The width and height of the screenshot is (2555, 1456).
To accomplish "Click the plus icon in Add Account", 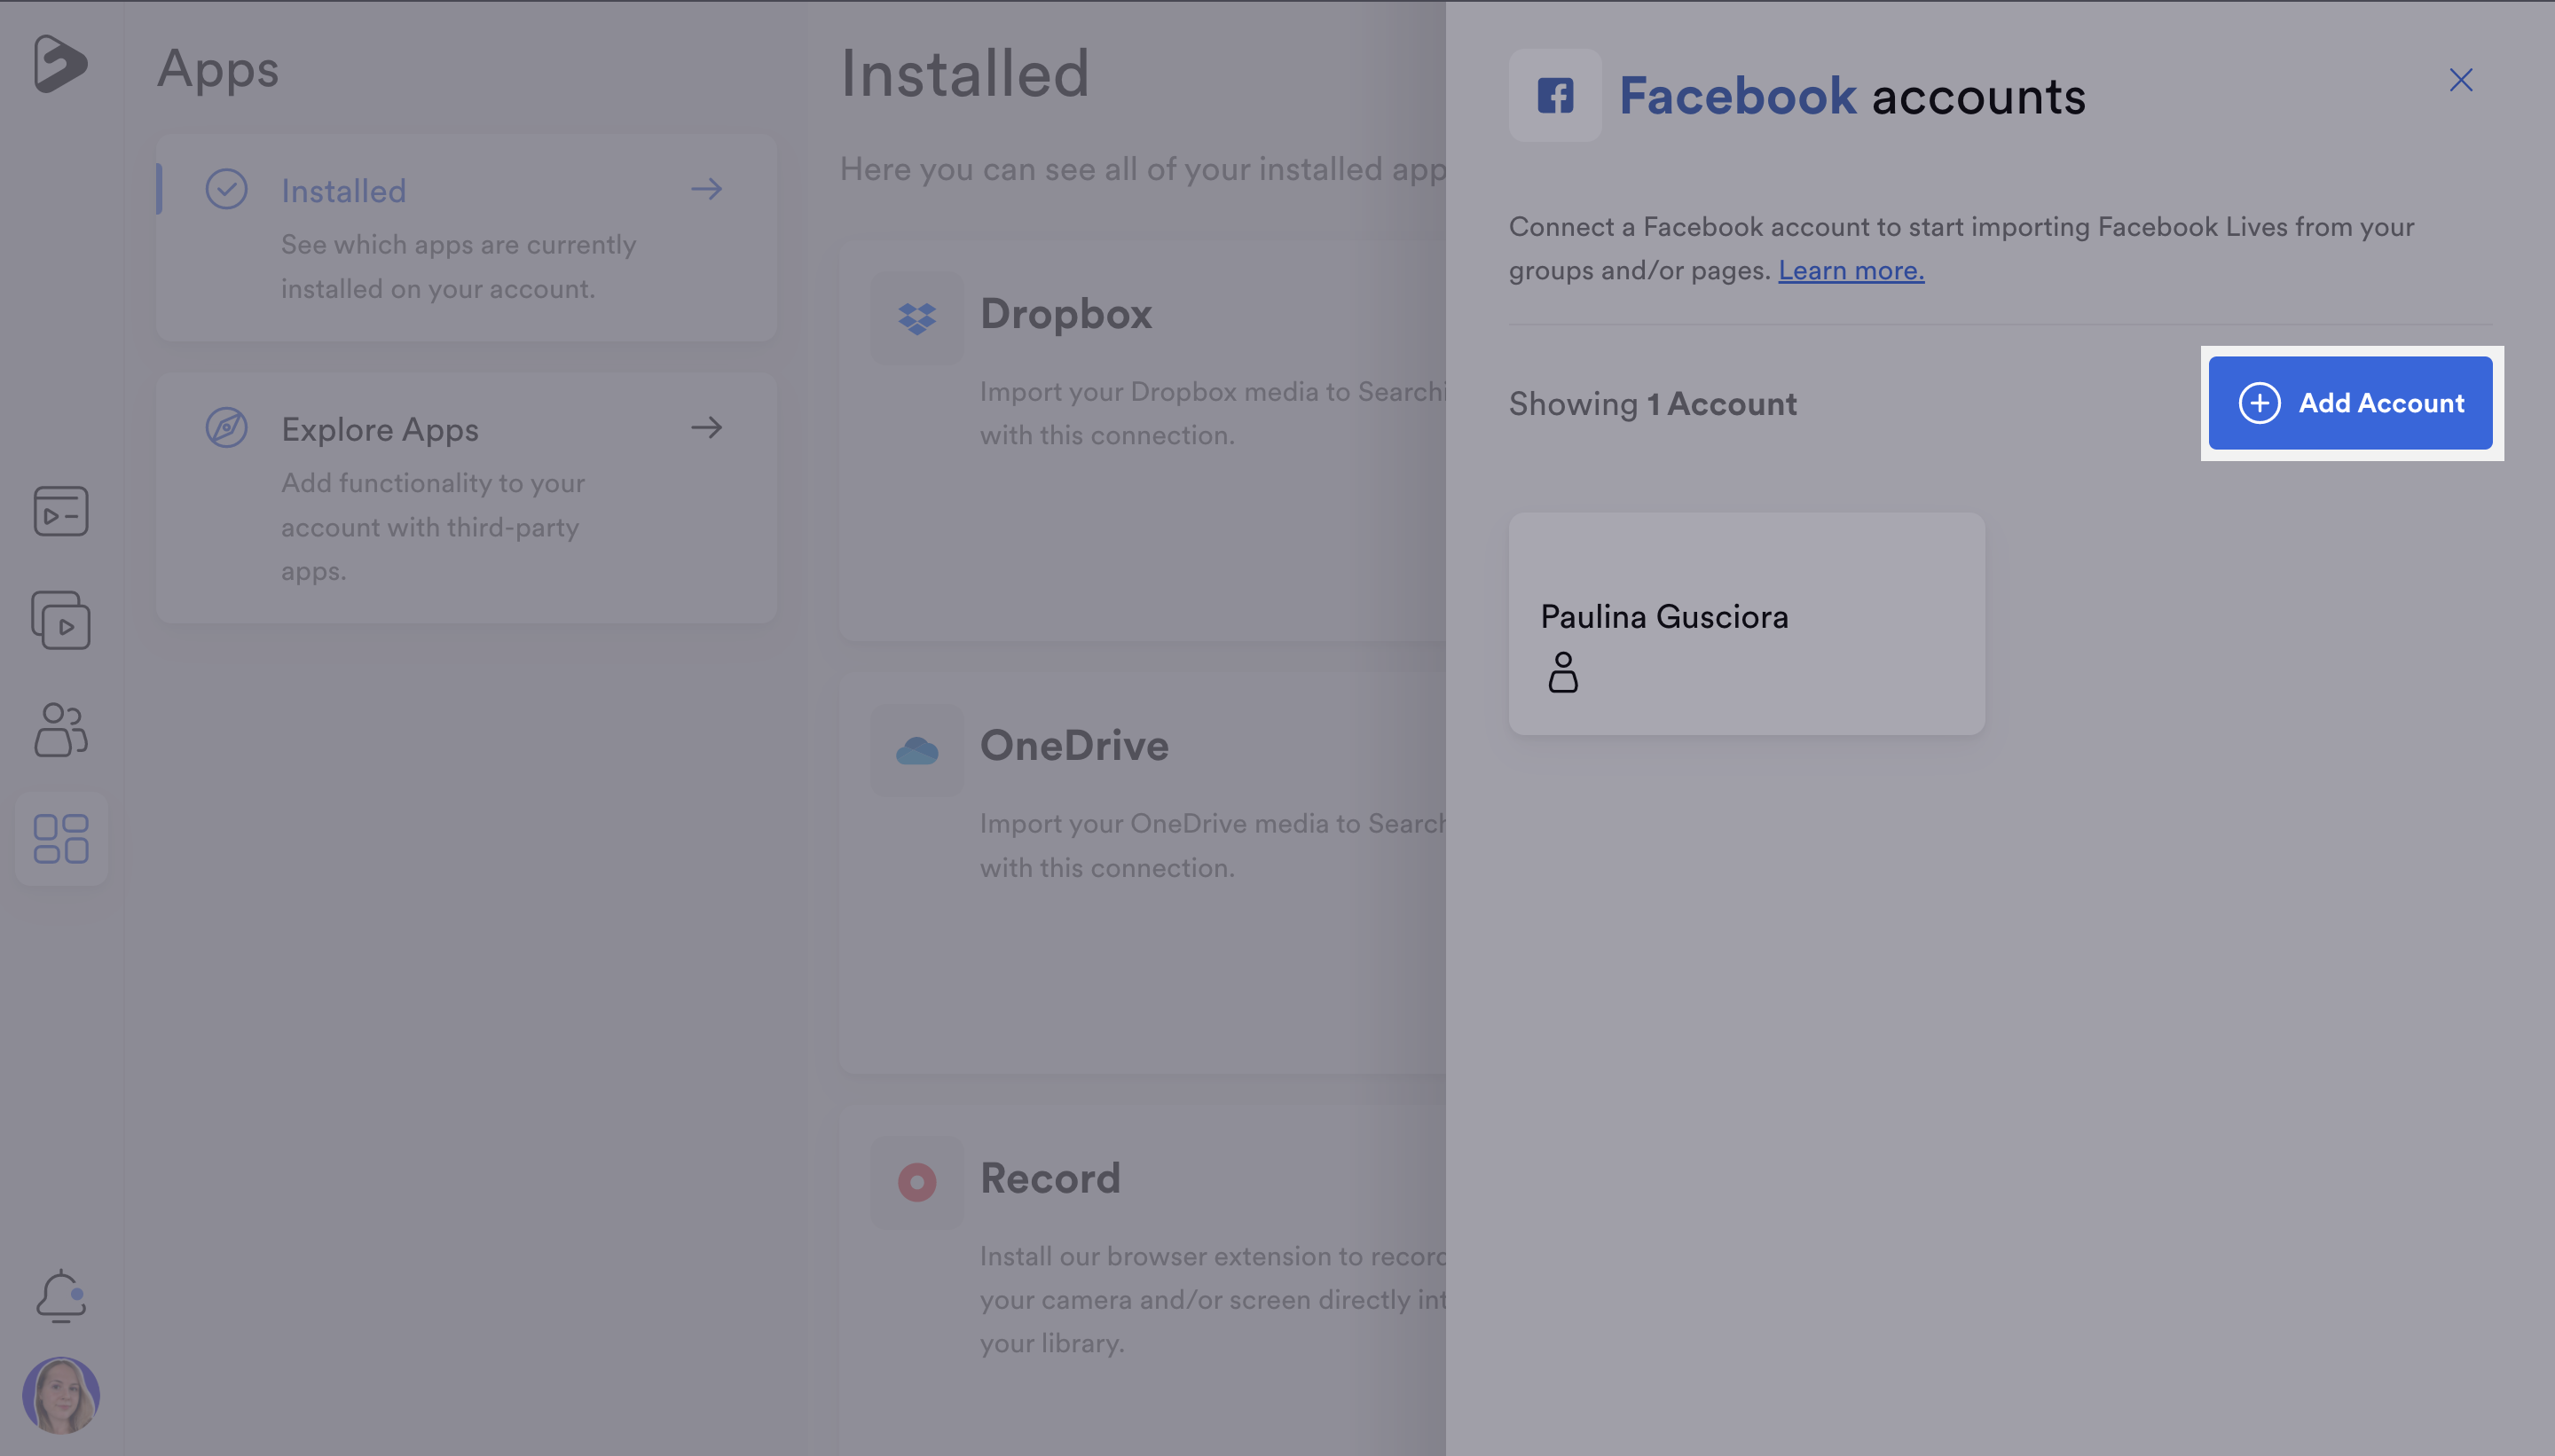I will [2259, 403].
